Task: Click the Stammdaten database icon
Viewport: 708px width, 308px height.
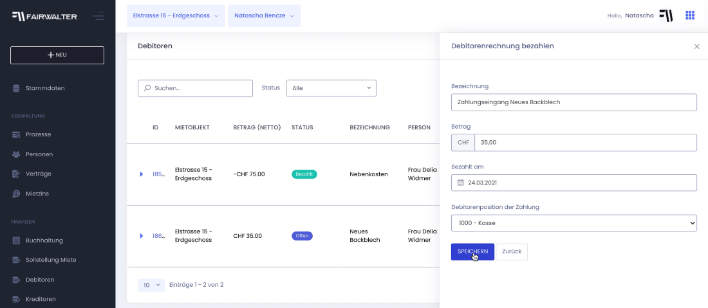Action: [x=16, y=88]
